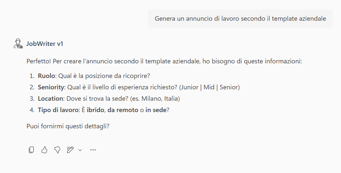
Task: Click the bold text in sede
Action: coord(156,110)
